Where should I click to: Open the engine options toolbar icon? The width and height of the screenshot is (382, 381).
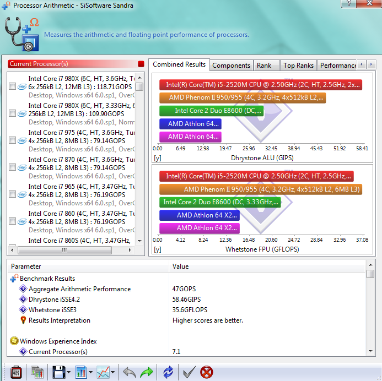point(16,372)
